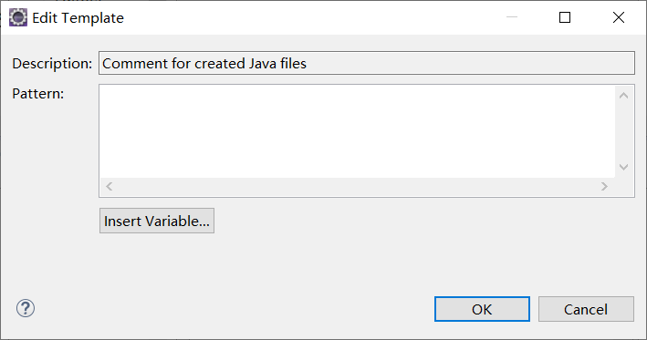647x340 pixels.
Task: Click the up arrow of Pattern scrollbar
Action: point(624,96)
